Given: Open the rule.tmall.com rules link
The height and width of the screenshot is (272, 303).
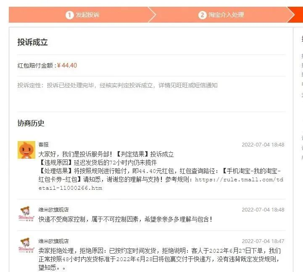Looking at the screenshot, I should [161, 183].
